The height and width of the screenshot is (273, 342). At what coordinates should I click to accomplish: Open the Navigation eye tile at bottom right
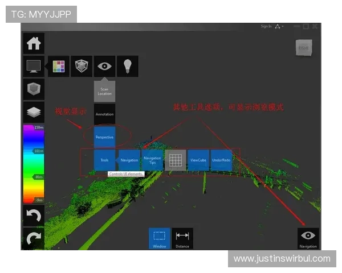pyautogui.click(x=308, y=238)
